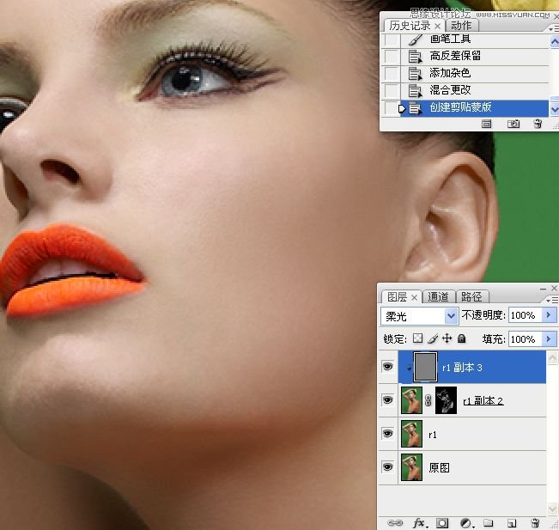Screen dimensions: 559x530
Task: Click layer mask thumbnail of r1 副本 2
Action: (x=446, y=400)
